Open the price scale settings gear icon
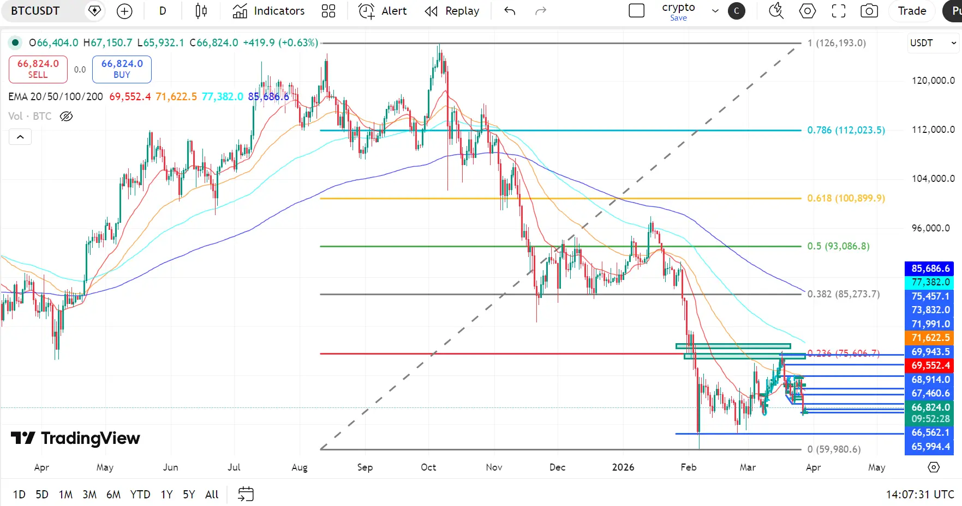962x506 pixels. coord(934,467)
